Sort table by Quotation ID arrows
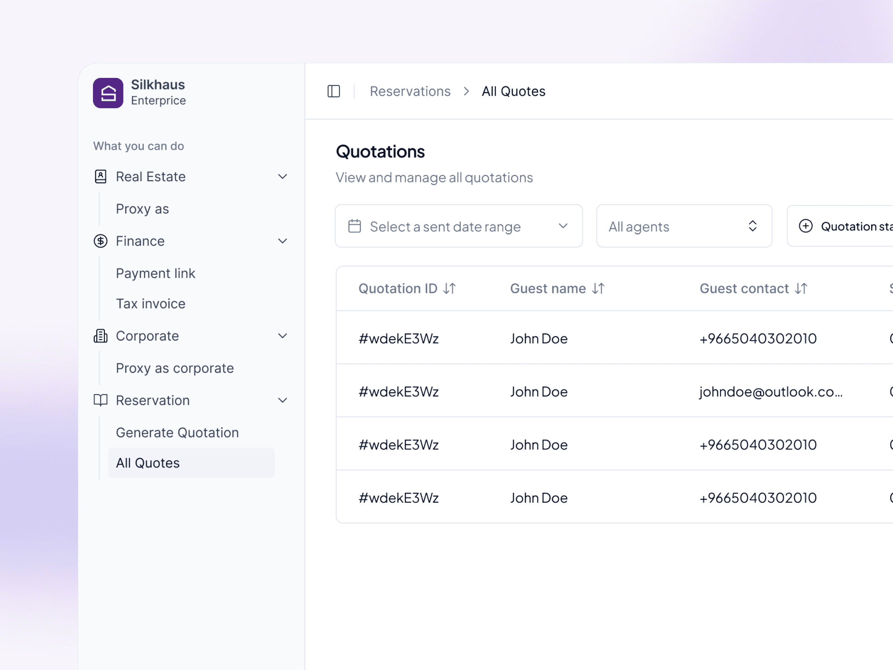 [449, 289]
